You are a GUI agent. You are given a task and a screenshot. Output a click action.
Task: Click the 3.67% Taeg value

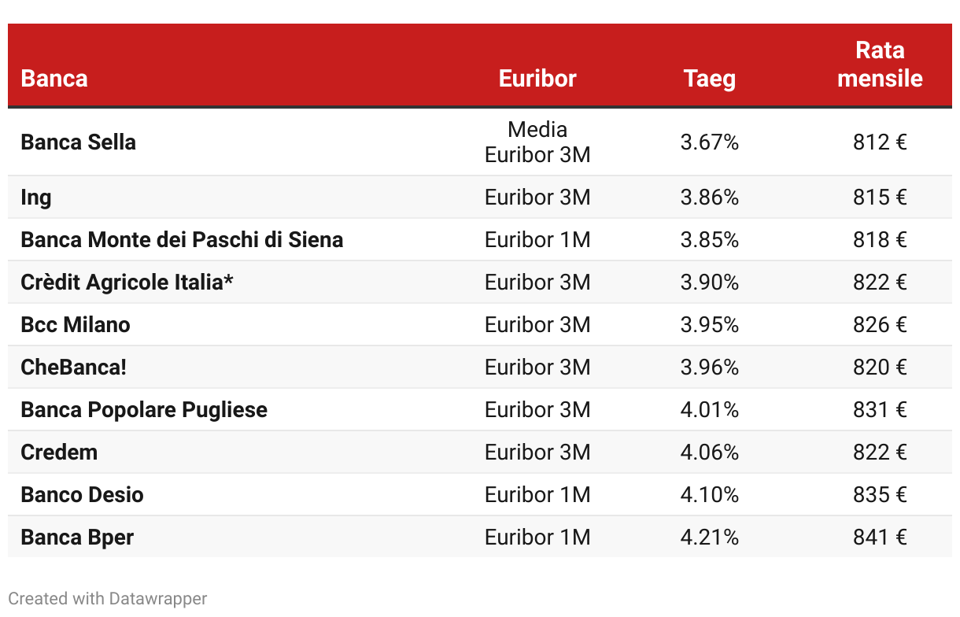click(x=709, y=142)
